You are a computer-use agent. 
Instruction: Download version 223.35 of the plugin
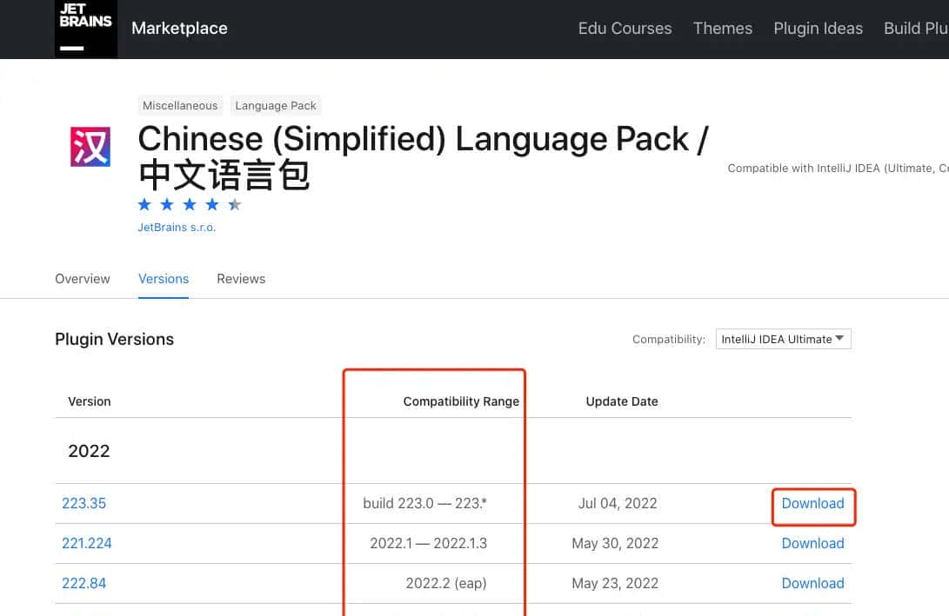click(812, 503)
